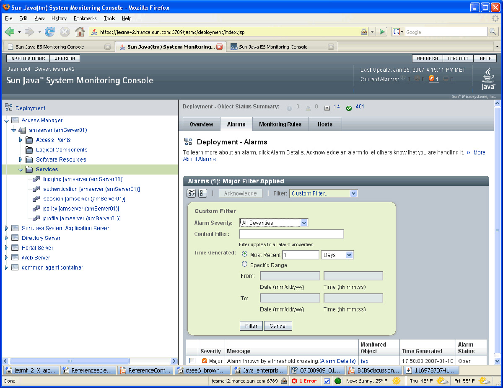Screen dimensions: 503x388
Task: Click the amserver host icon in tree
Action: (x=22, y=130)
